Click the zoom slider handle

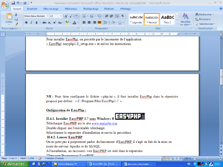click(x=207, y=158)
